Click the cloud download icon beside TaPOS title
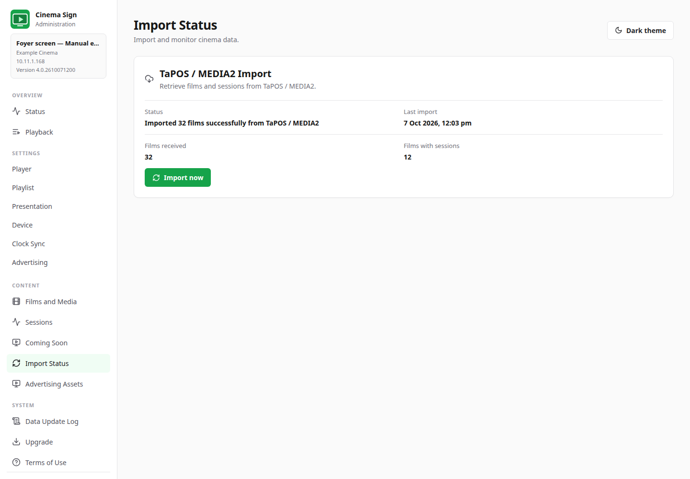 (149, 79)
